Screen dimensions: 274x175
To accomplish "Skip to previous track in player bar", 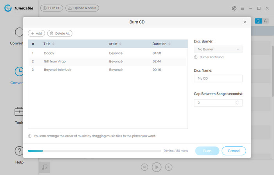I will 144,167.
